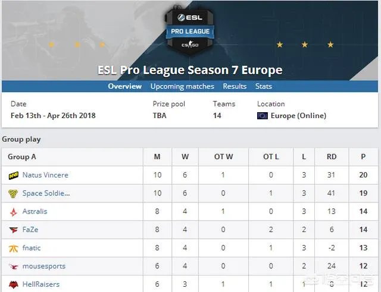Click the Europe flag icon
Image resolution: width=381 pixels, height=292 pixels.
coord(263,116)
